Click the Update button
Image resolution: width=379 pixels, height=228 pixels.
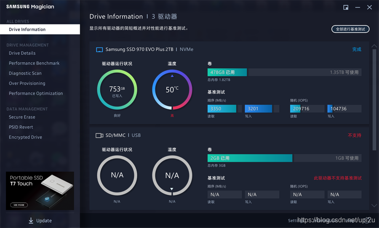click(40, 220)
